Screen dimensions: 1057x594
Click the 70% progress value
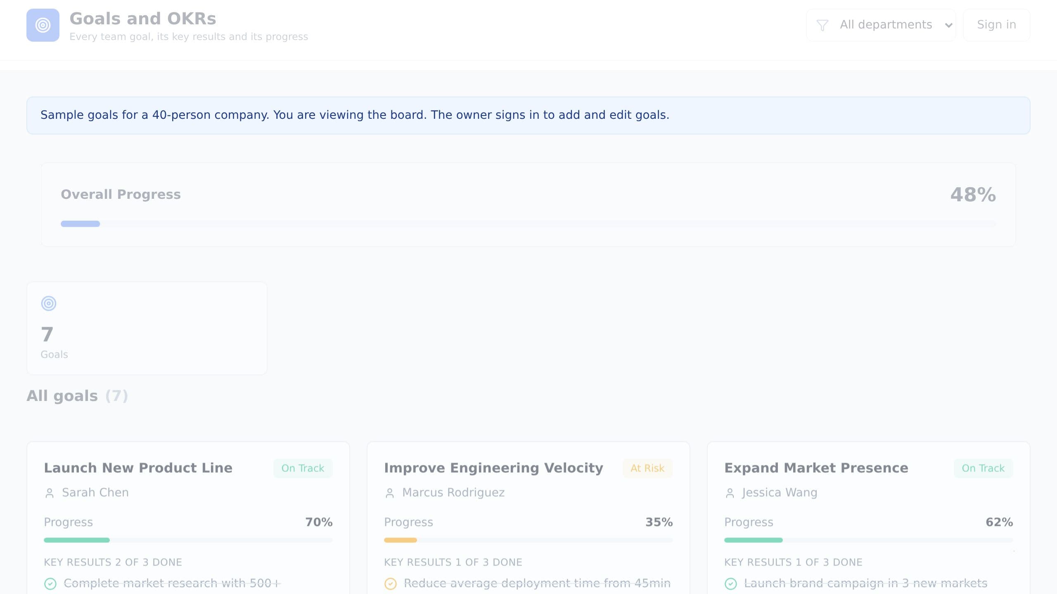click(x=319, y=522)
